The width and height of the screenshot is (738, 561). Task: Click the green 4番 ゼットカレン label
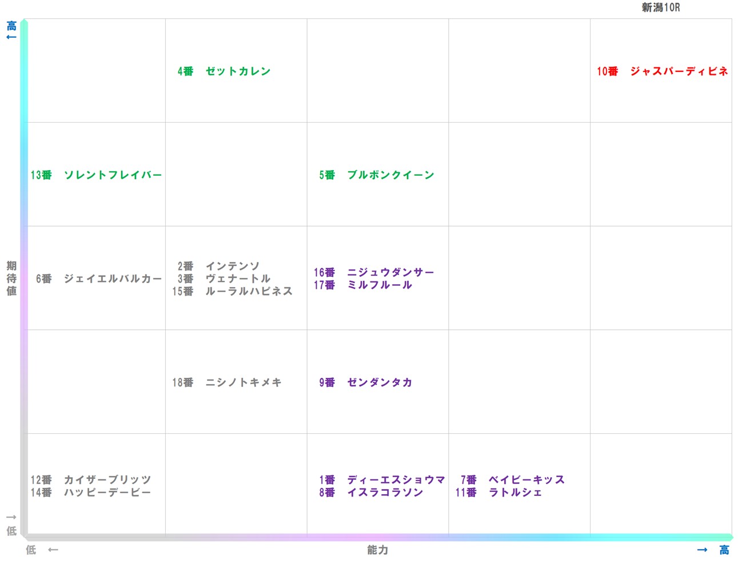click(x=224, y=71)
